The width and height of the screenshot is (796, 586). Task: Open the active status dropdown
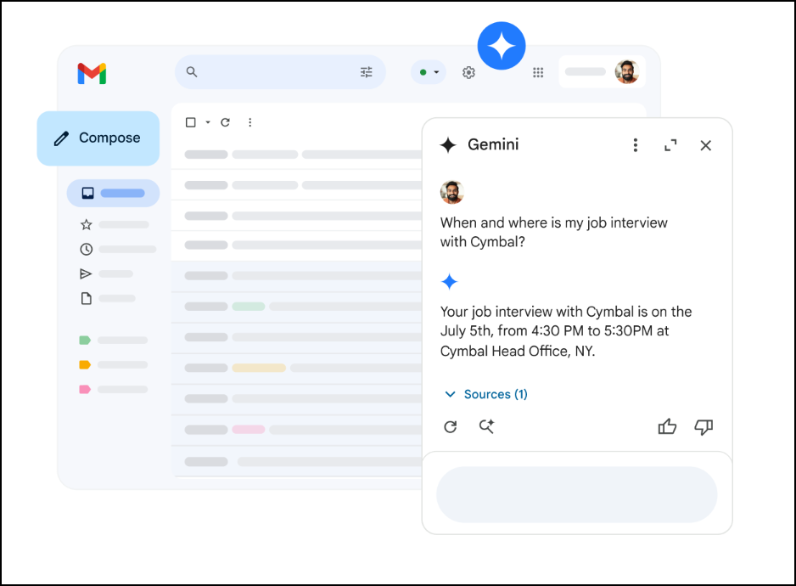tap(429, 72)
